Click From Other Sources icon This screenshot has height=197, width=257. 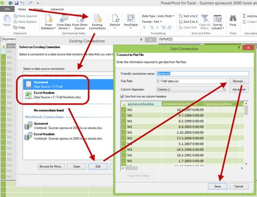coord(79,22)
